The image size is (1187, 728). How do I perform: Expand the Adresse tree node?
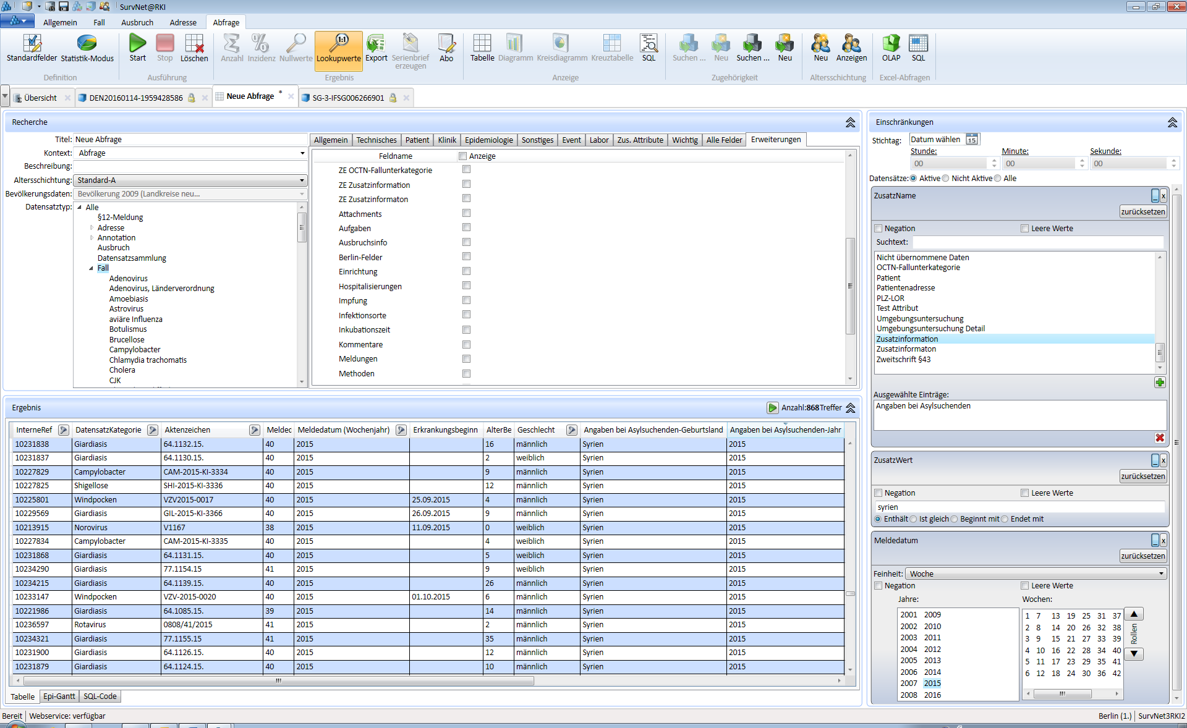click(x=92, y=228)
